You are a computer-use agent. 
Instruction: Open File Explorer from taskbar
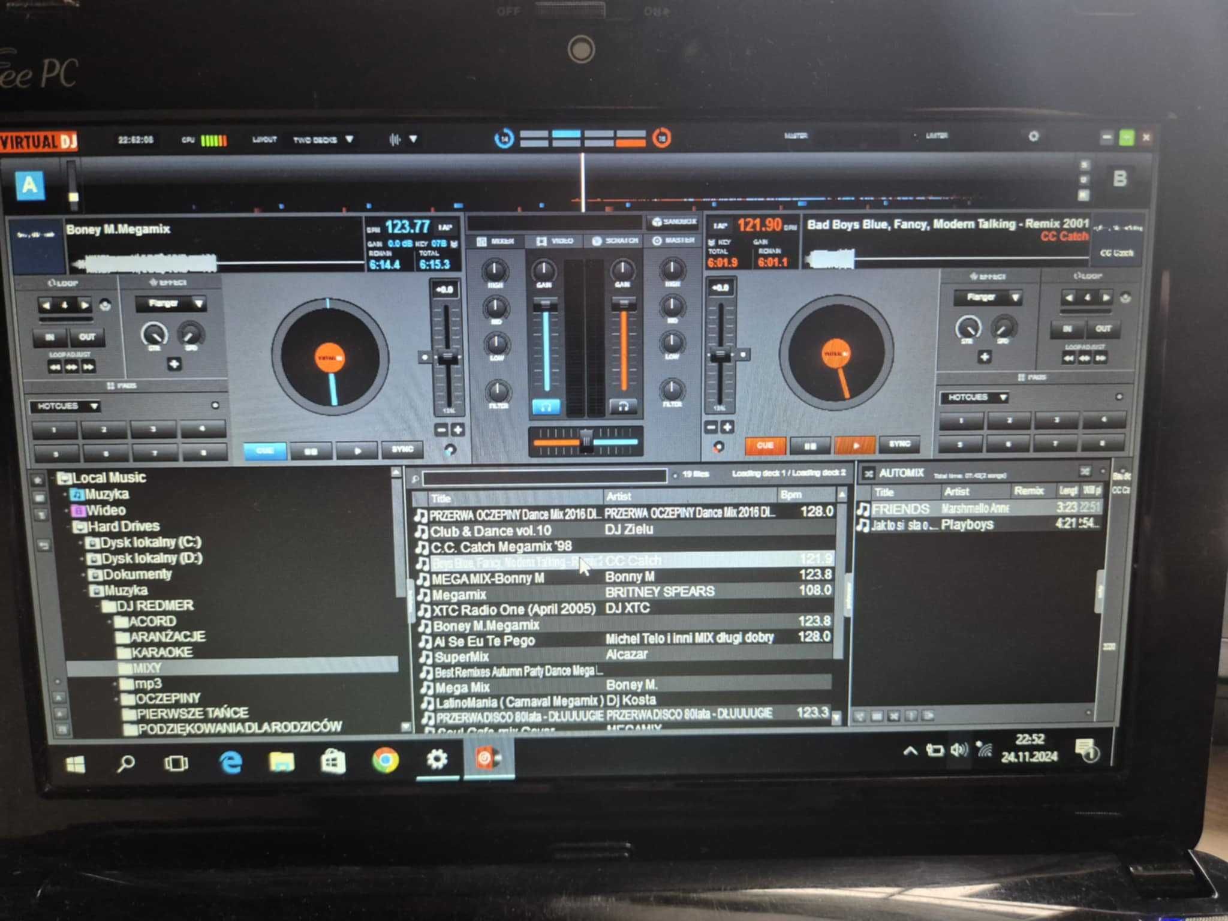pos(281,762)
